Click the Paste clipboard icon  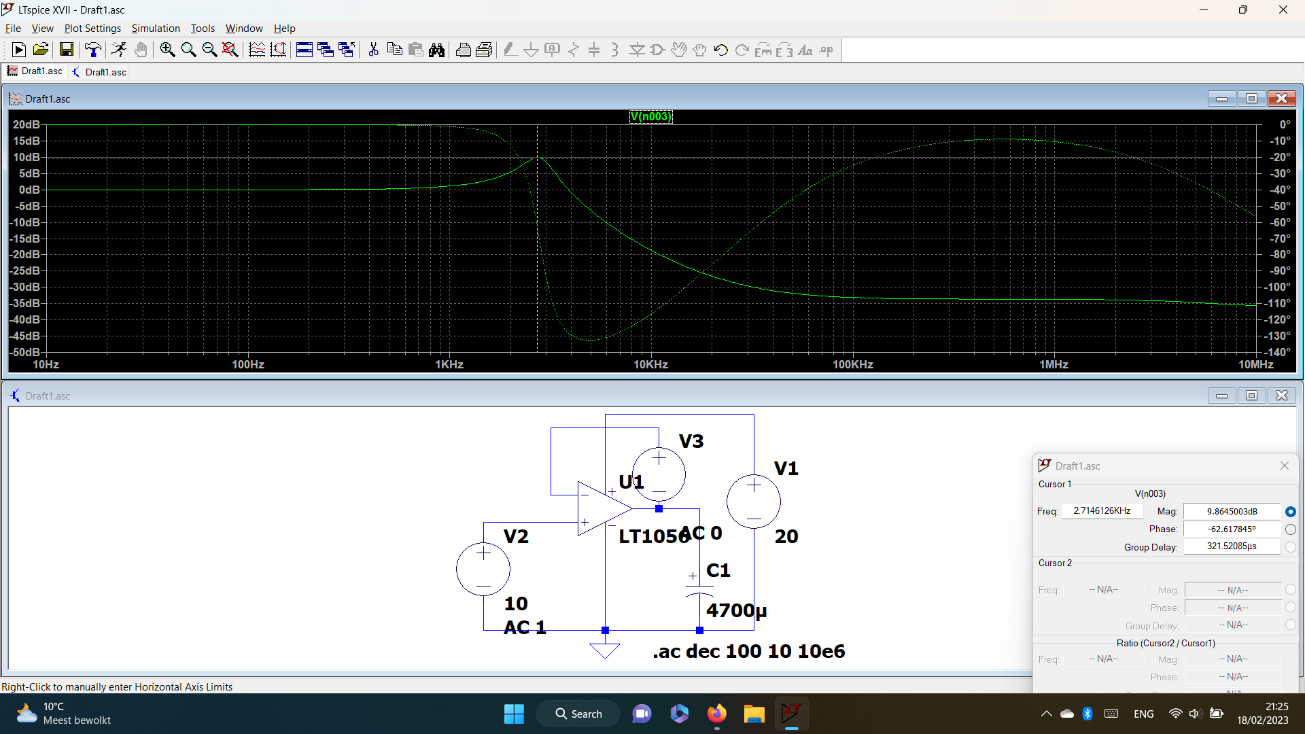point(415,50)
